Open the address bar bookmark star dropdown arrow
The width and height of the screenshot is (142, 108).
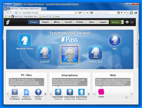[x=78, y=13]
